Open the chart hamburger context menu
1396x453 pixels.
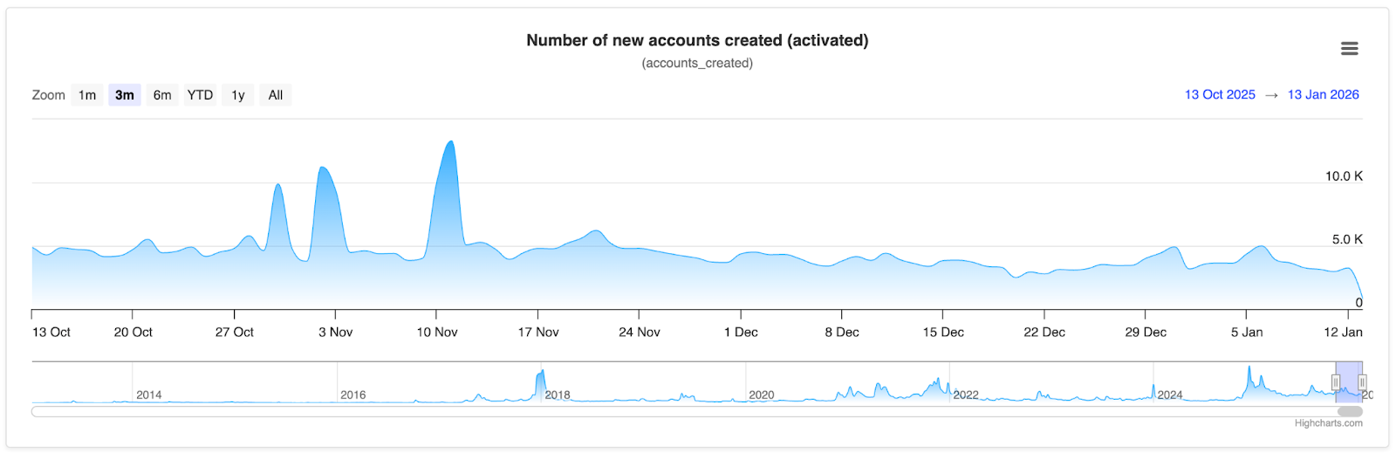(x=1349, y=49)
